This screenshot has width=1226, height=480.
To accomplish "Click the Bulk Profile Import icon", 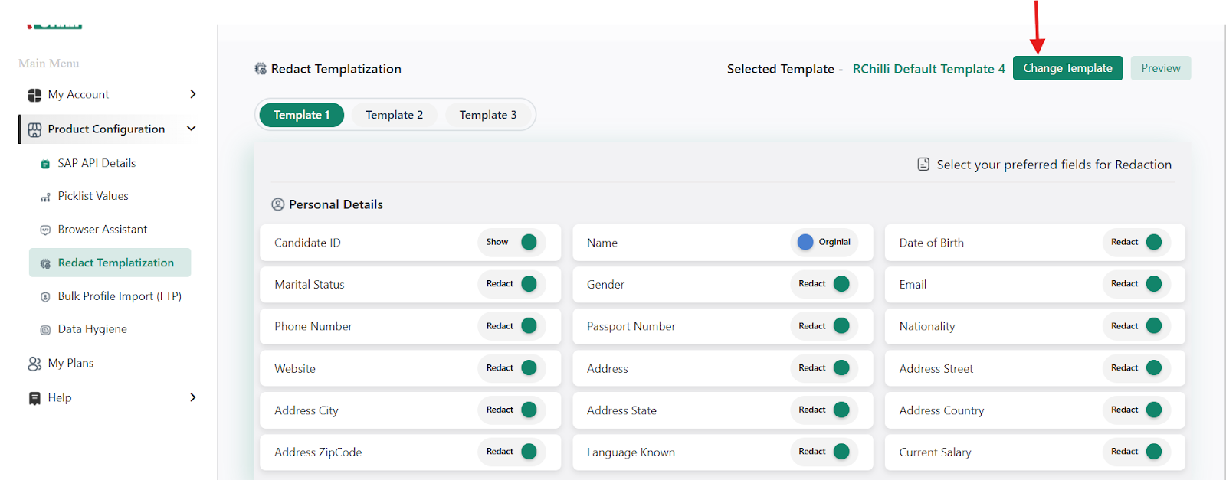I will tap(45, 296).
